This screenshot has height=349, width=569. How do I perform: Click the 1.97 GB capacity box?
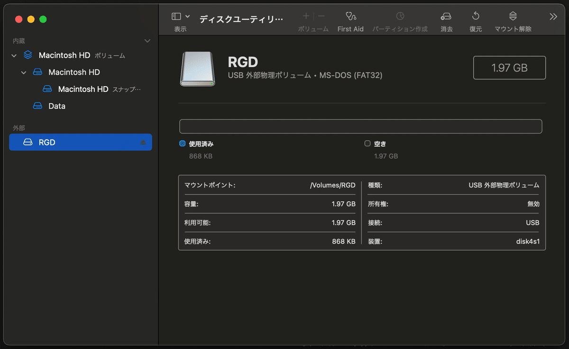point(510,68)
